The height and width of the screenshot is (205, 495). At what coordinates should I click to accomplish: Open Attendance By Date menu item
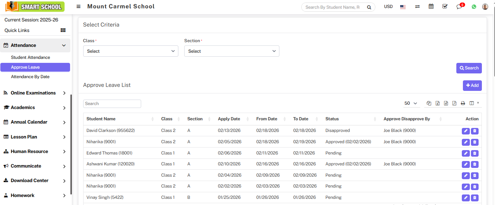pyautogui.click(x=30, y=77)
